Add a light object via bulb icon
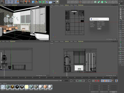The width and height of the screenshot is (124, 93). [x=57, y=2]
